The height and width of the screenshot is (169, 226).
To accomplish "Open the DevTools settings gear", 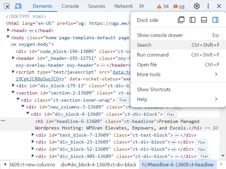I will pyautogui.click(x=196, y=6).
